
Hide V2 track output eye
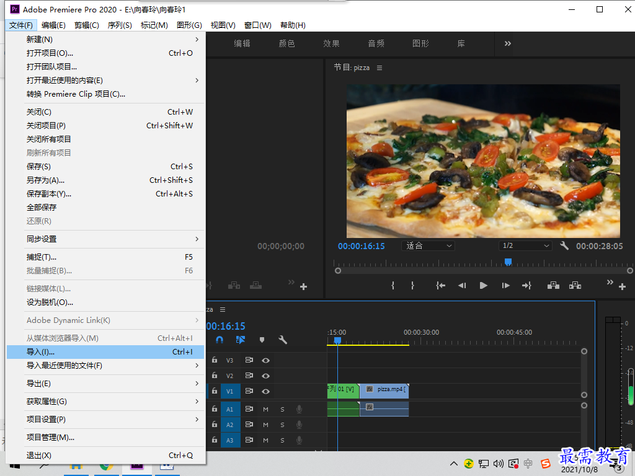click(x=265, y=376)
